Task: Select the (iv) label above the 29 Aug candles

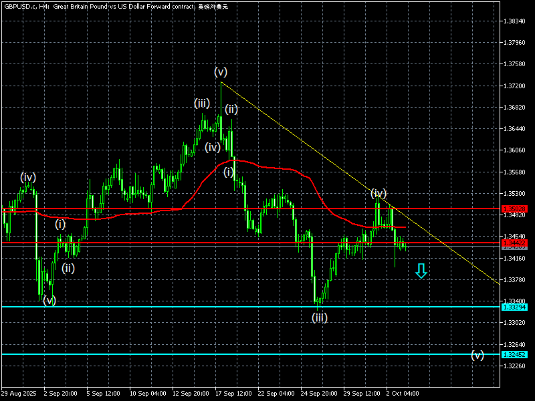Action: (28, 177)
